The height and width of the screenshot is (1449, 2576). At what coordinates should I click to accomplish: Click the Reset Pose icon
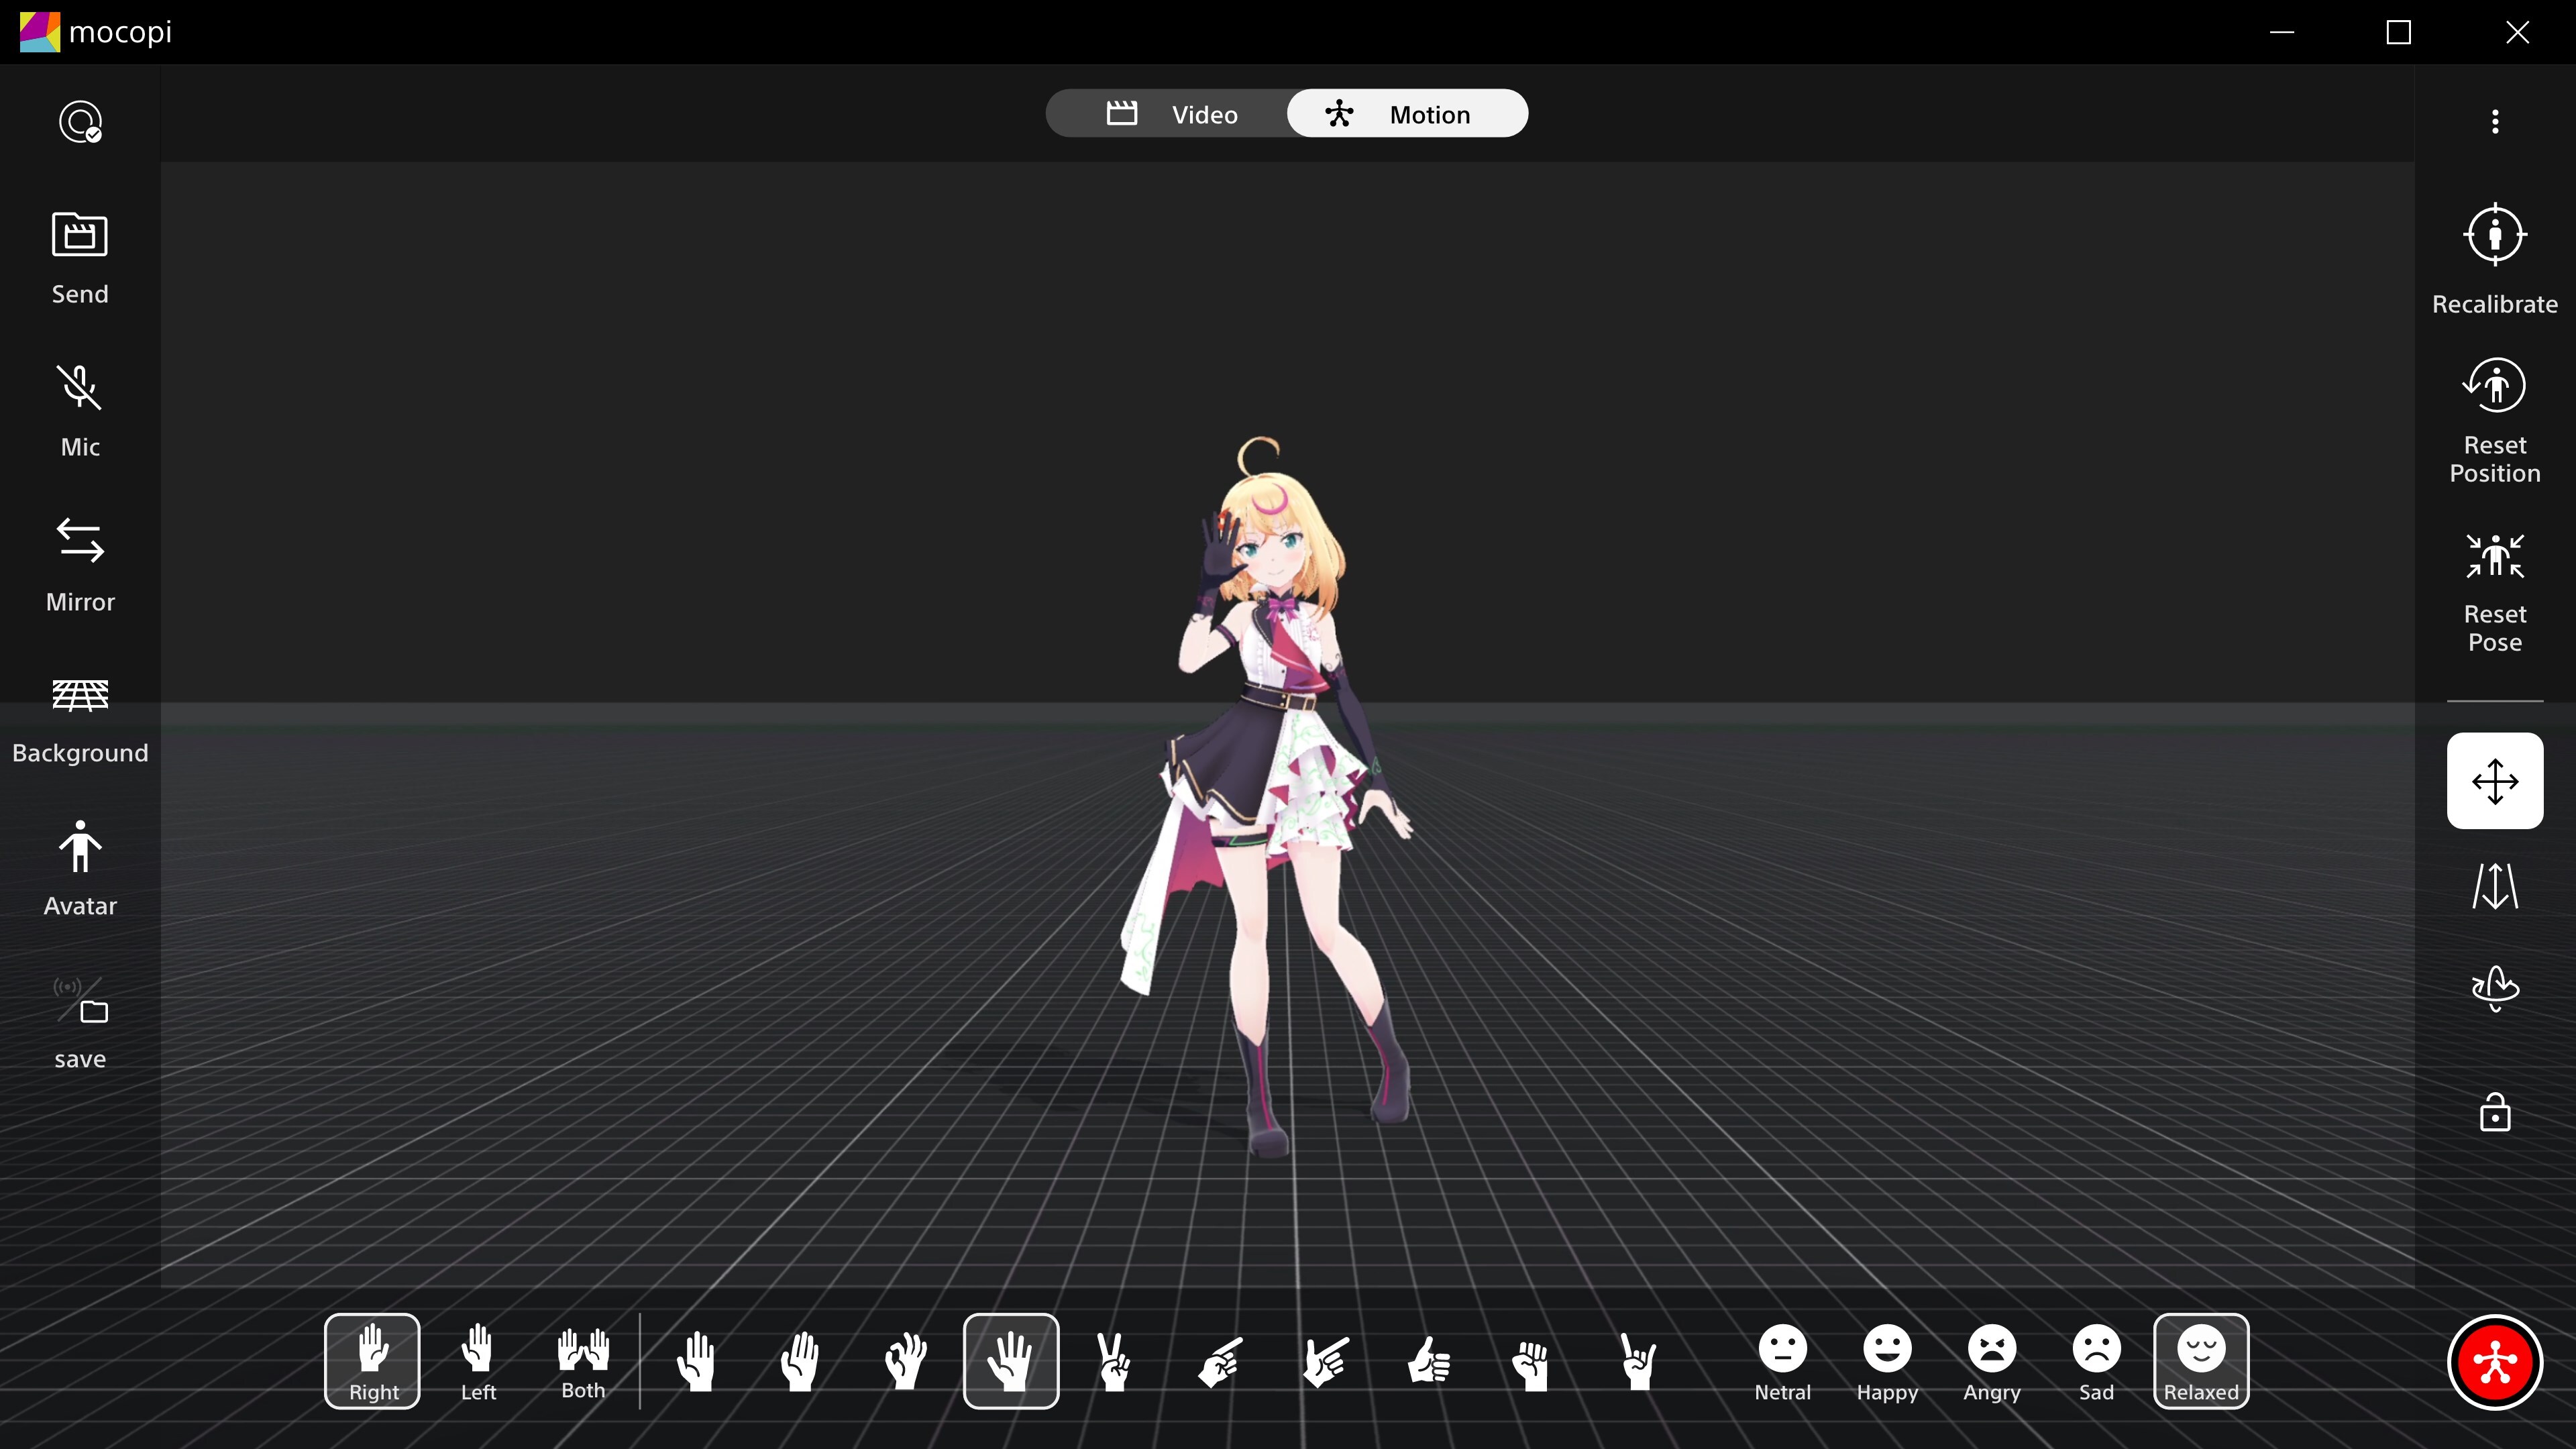pos(2494,556)
